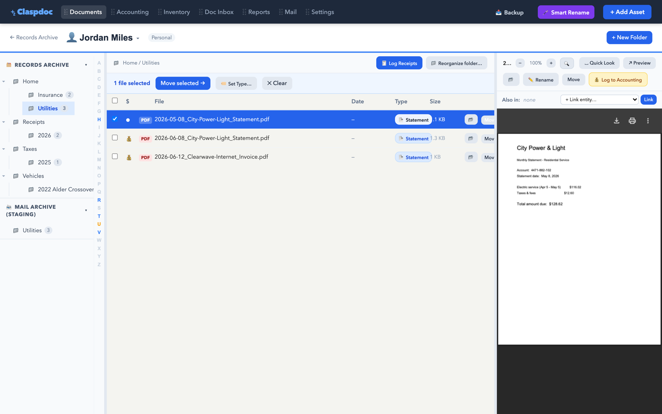Collapse the Vehicles folder tree node

coord(4,176)
